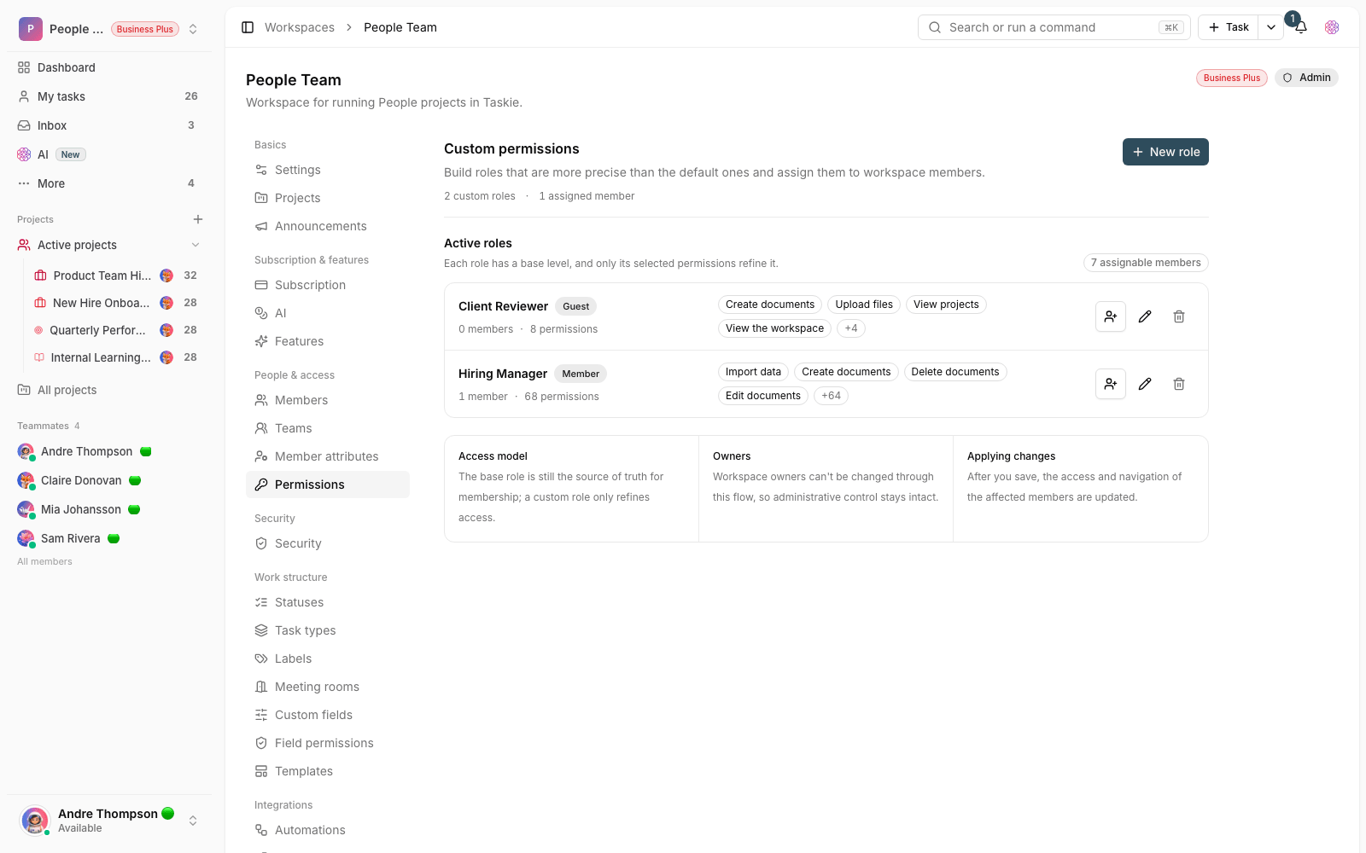Open the AI assistant icon in top bar

coord(1332,27)
